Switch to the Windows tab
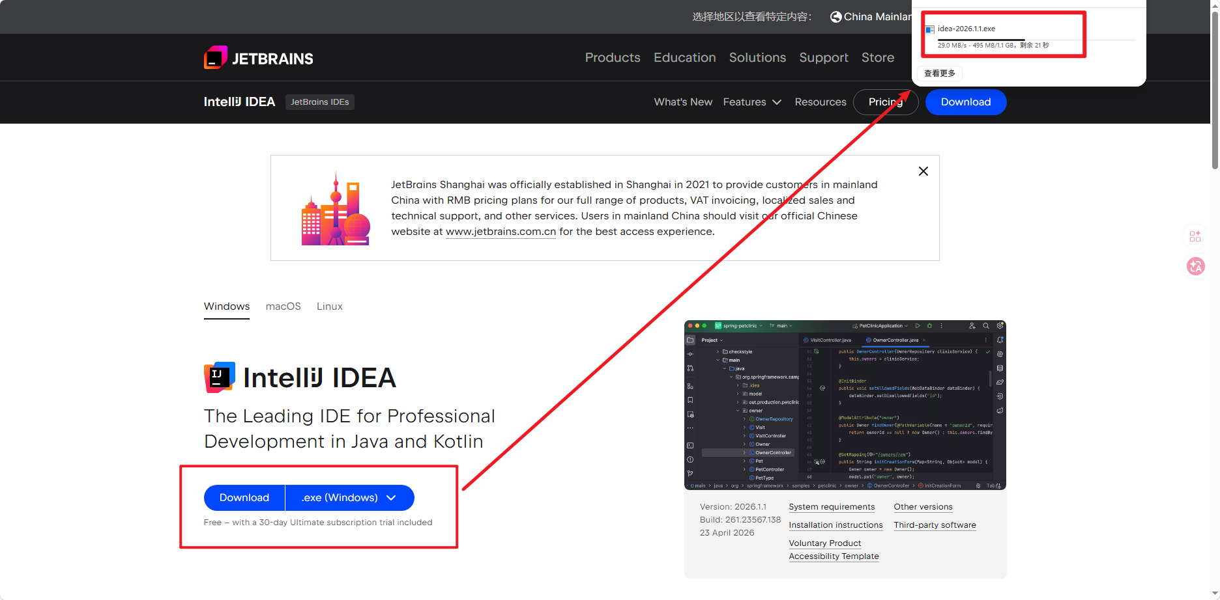Image resolution: width=1220 pixels, height=600 pixels. [227, 307]
